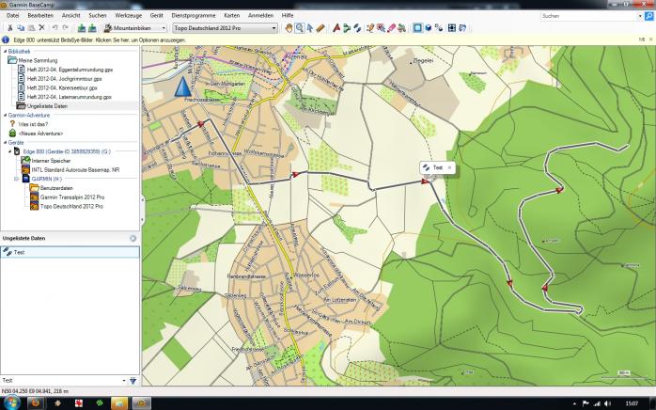Select Heft 2012-04, Jochgrimmtour.gpx
Screen dimensions: 656x410
(64, 79)
